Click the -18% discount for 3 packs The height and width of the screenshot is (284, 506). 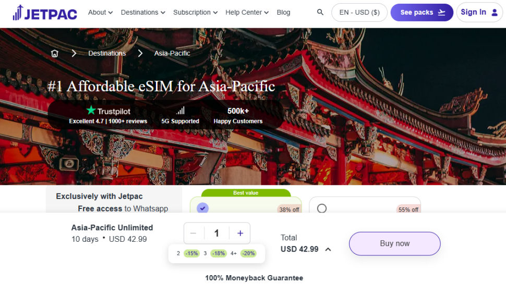tap(219, 253)
